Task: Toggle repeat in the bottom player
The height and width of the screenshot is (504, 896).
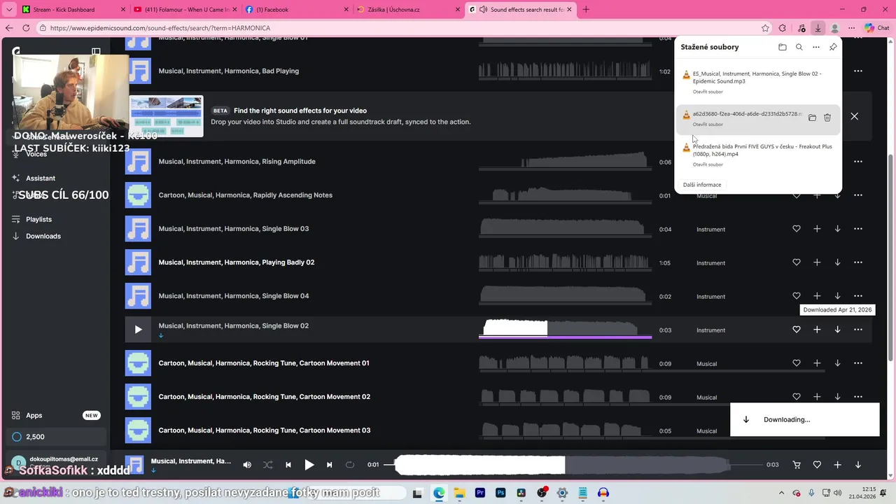Action: (x=350, y=465)
